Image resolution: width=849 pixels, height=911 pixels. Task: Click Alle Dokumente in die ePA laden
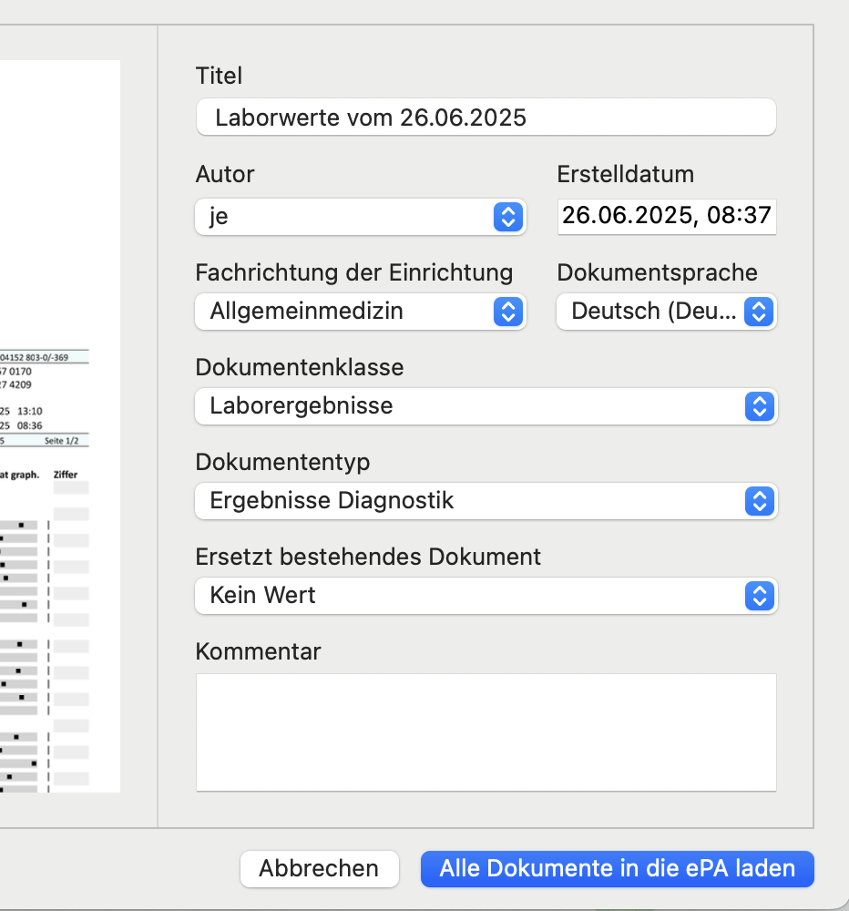[617, 868]
